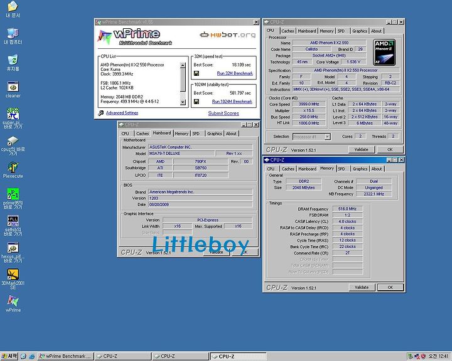452x361 pixels.
Task: Click Validate in the Memory CPU-Z window
Action: 362,287
